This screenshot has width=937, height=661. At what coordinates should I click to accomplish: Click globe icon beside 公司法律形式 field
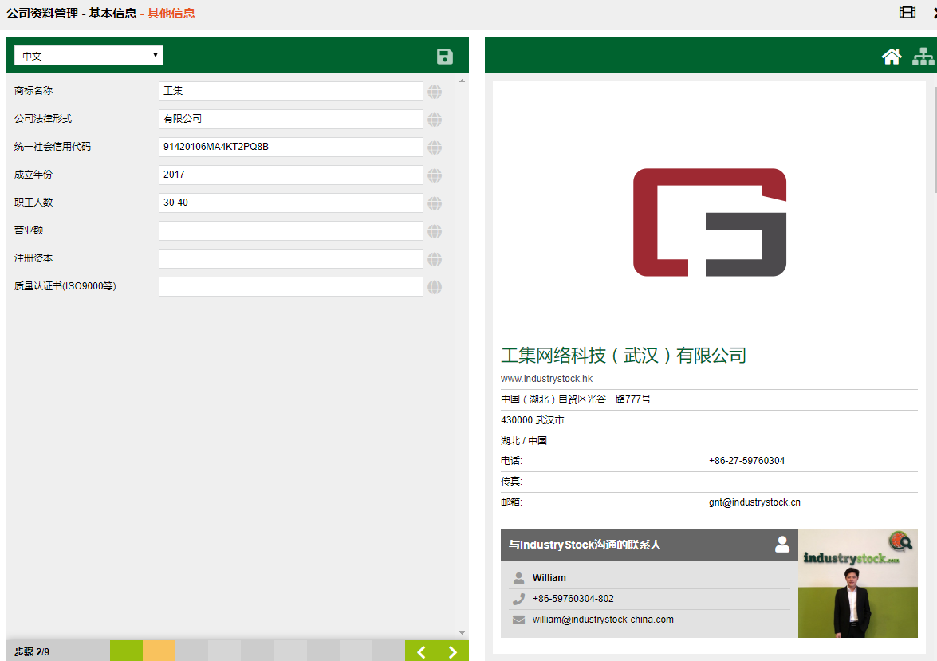coord(435,120)
